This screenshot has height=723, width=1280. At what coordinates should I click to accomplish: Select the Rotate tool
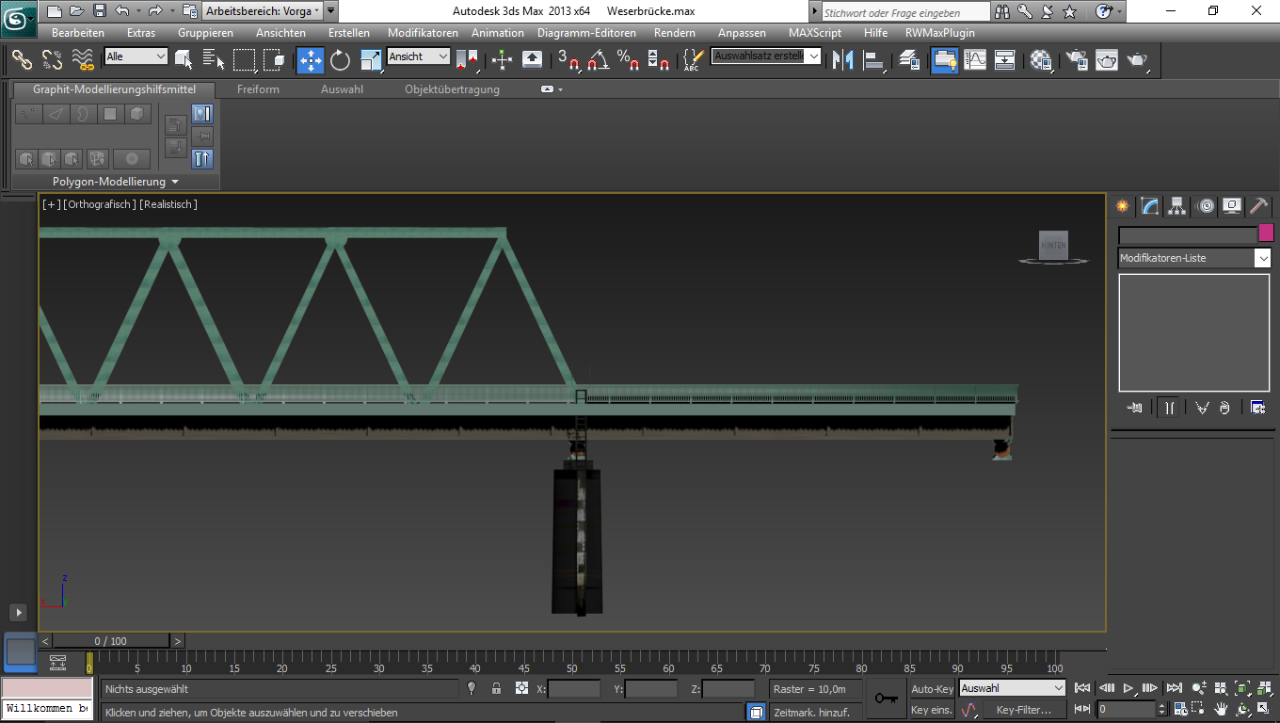[340, 60]
